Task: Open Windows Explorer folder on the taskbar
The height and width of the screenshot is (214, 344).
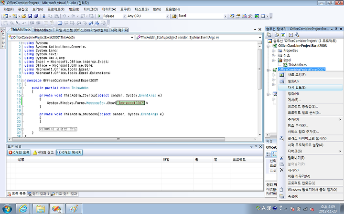Action: click(x=40, y=209)
